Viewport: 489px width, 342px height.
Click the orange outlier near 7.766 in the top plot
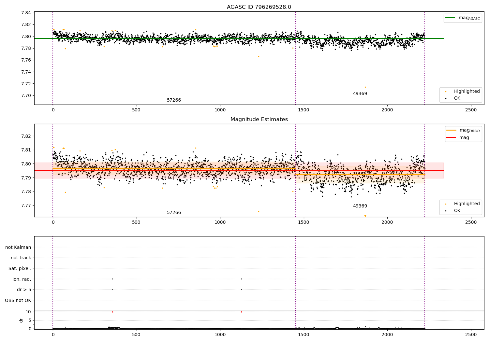(259, 56)
